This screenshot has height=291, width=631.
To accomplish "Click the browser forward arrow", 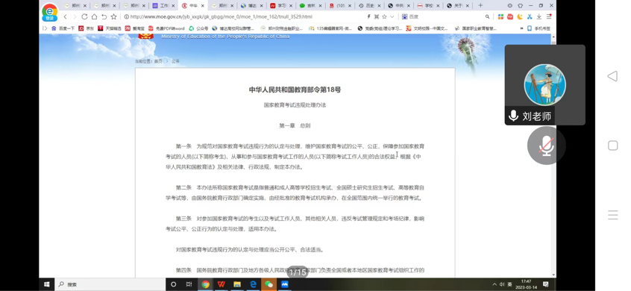I will tap(75, 17).
